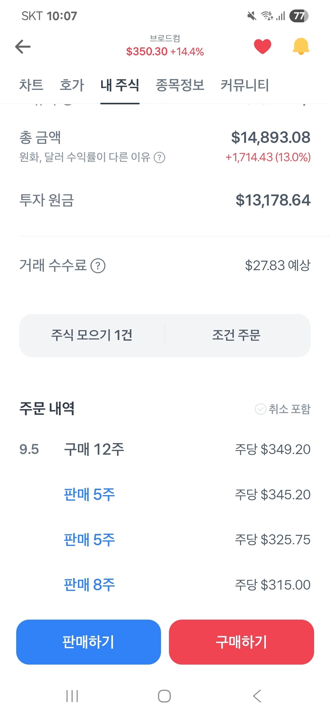Tap Android recent apps navigation icon
Viewport: 330px width, 716px height.
(72, 696)
